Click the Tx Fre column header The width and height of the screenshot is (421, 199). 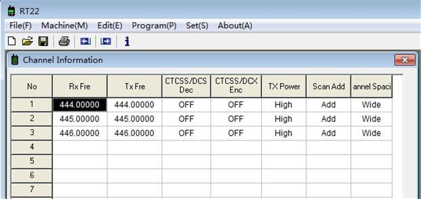(135, 86)
